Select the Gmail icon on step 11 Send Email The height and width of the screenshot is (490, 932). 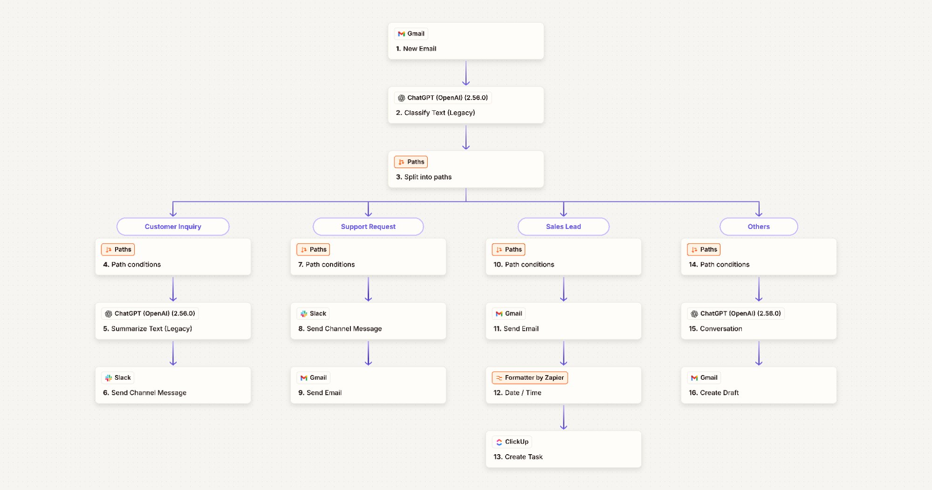tap(499, 313)
